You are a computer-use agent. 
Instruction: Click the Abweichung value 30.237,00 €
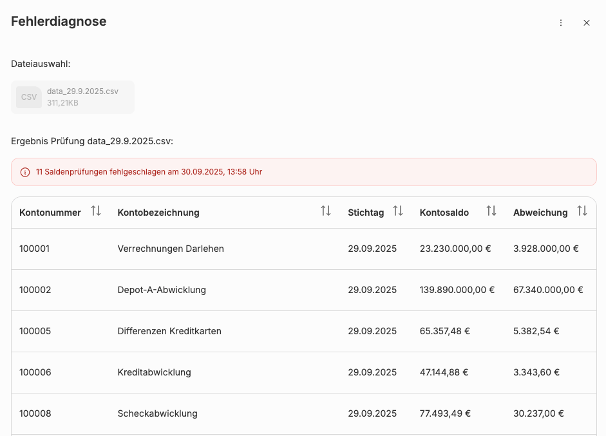pyautogui.click(x=538, y=413)
